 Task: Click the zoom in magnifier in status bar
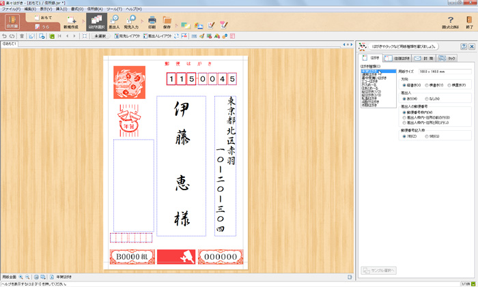(x=21, y=277)
